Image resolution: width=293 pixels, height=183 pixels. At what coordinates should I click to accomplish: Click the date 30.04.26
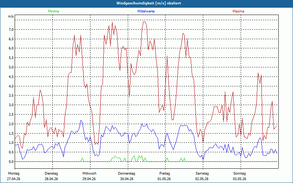[x=127, y=179]
